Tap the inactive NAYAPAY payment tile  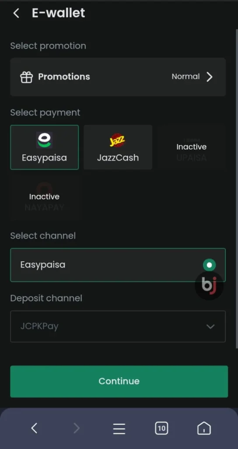[x=44, y=197]
